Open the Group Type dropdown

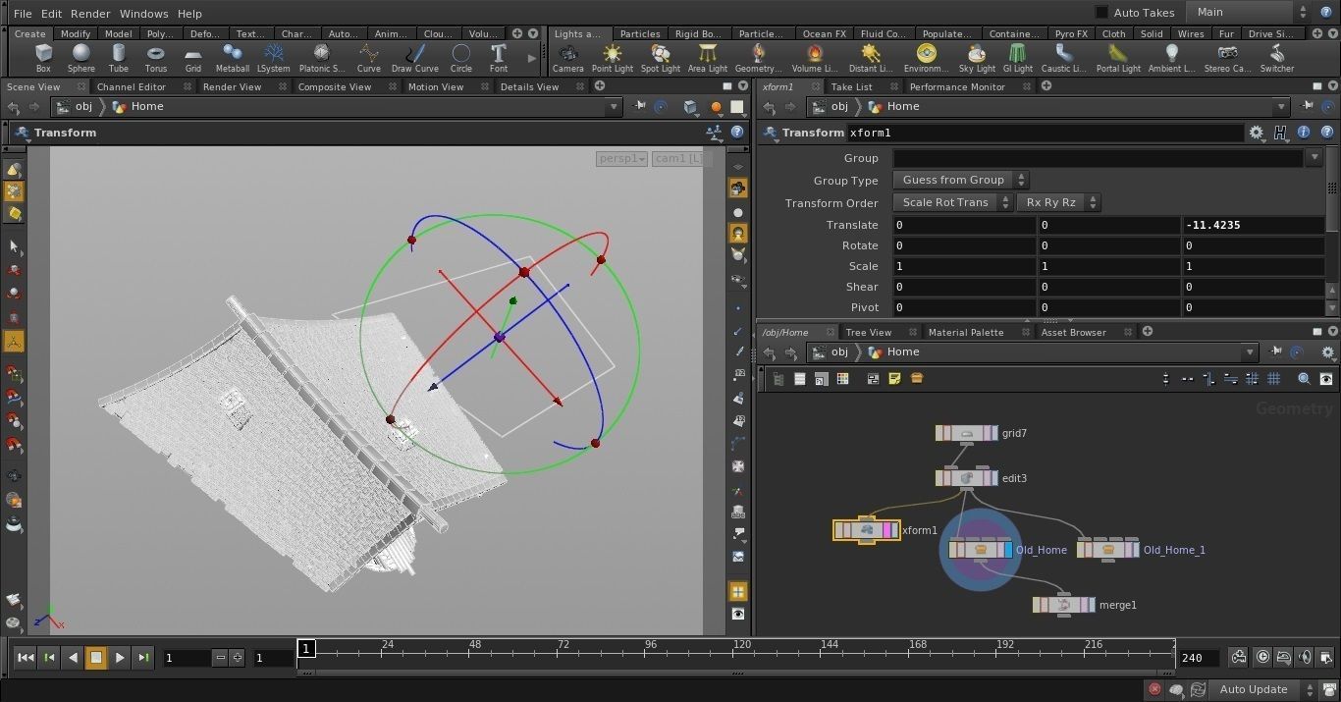tap(960, 180)
